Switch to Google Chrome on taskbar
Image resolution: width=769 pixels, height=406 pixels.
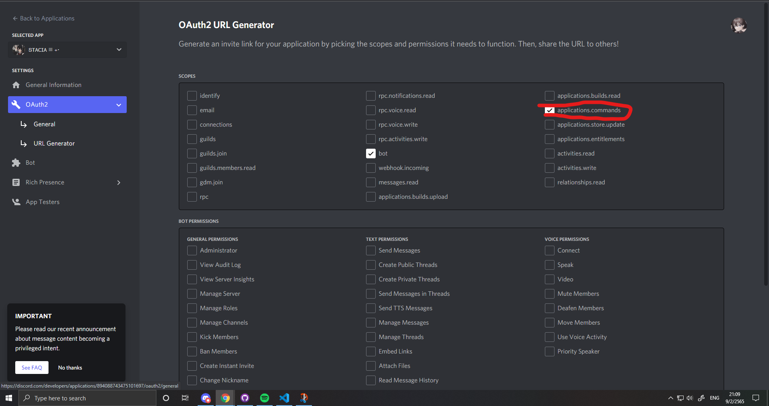click(225, 398)
